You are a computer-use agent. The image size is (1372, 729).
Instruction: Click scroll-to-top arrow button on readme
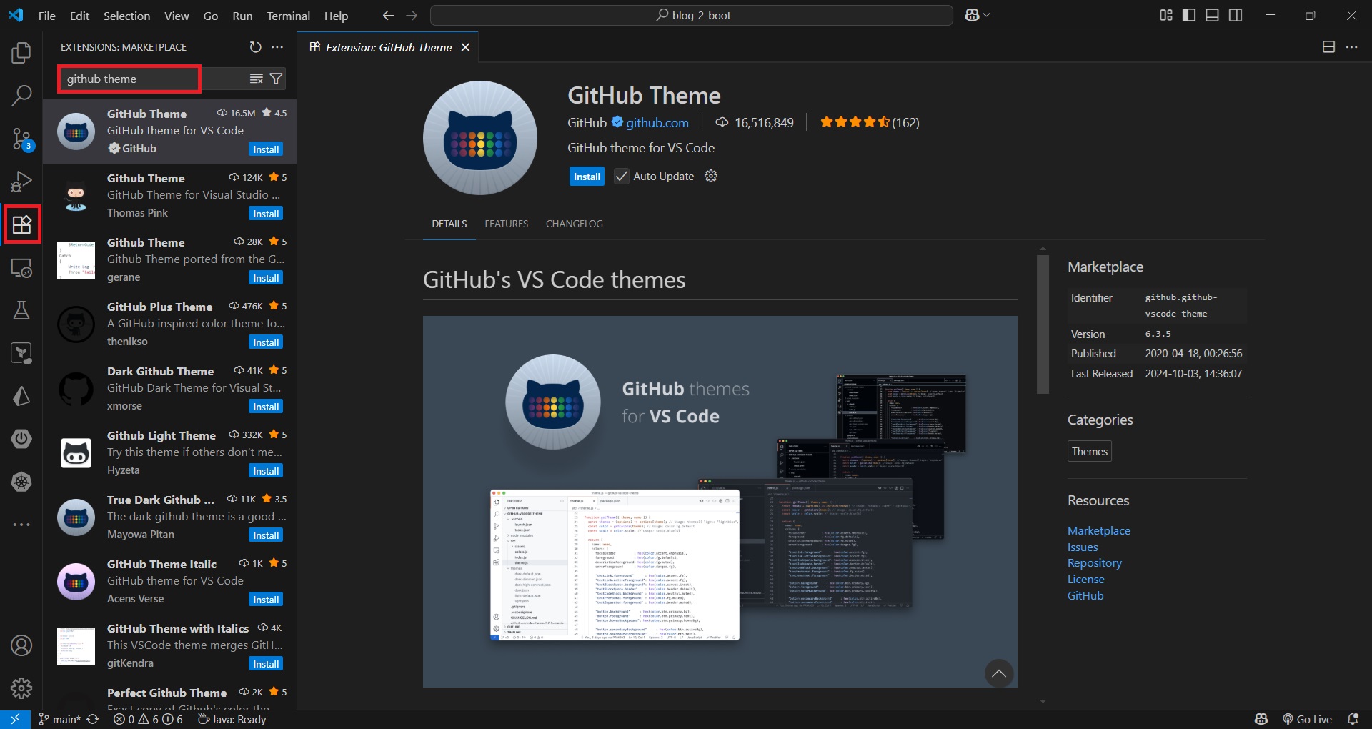[999, 673]
